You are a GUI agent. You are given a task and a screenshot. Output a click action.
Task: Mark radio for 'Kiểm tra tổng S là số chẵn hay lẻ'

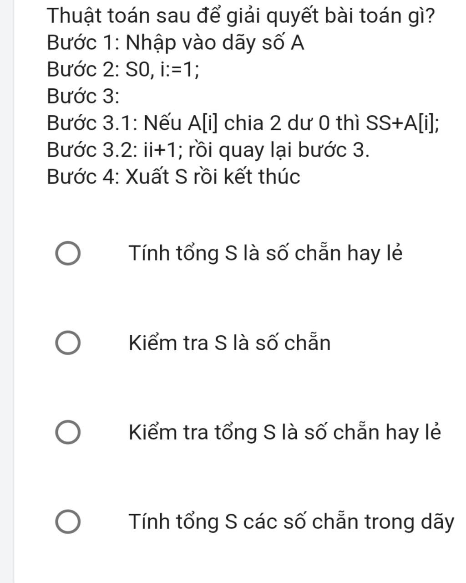coord(68,432)
